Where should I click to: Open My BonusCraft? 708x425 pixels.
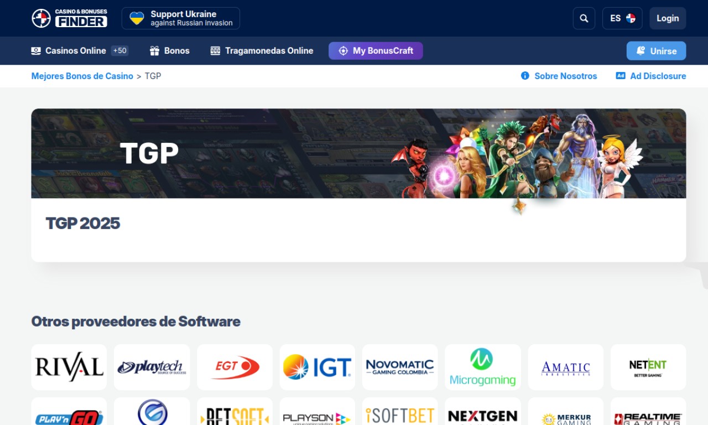[376, 51]
